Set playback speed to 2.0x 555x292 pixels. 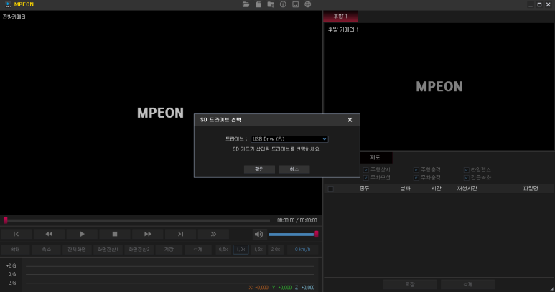[x=276, y=250]
